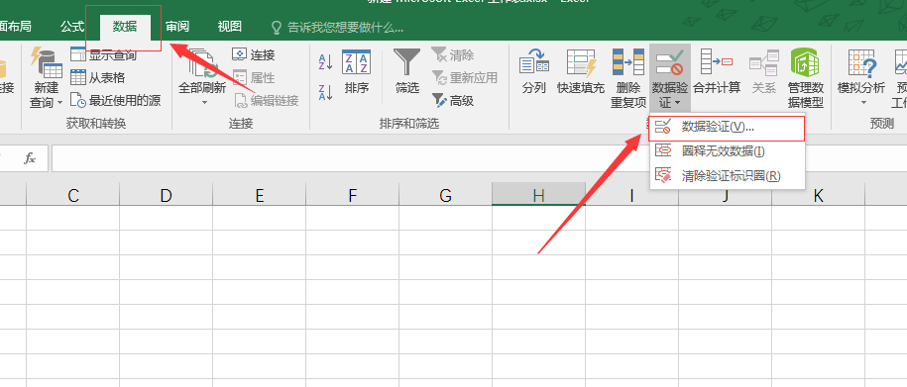The image size is (907, 387).
Task: Open the 视图 ribbon tab
Action: [x=230, y=26]
